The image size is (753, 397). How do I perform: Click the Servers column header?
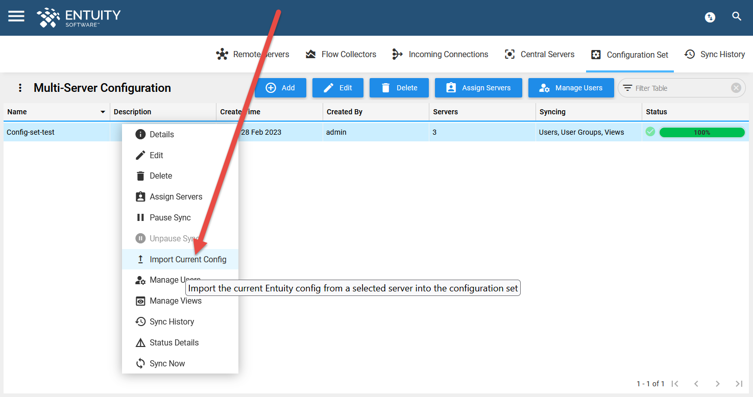click(x=482, y=112)
